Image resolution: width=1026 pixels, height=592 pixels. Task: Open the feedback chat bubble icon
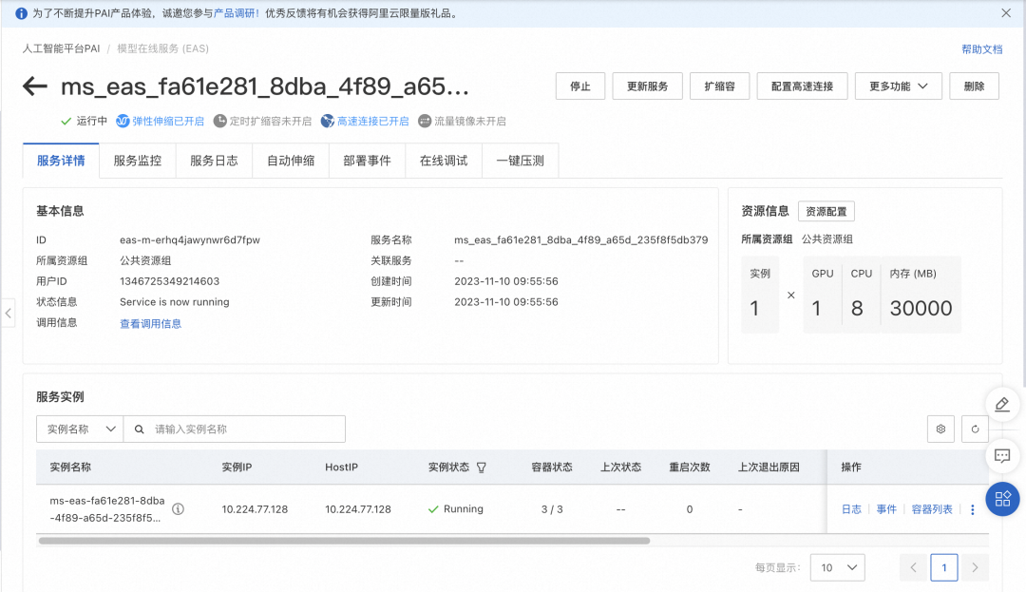point(1002,455)
